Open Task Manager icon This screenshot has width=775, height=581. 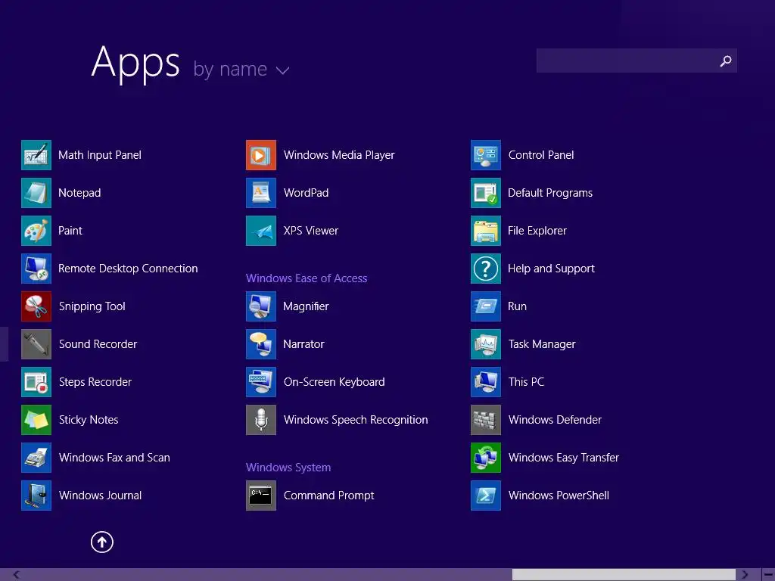[x=486, y=344]
